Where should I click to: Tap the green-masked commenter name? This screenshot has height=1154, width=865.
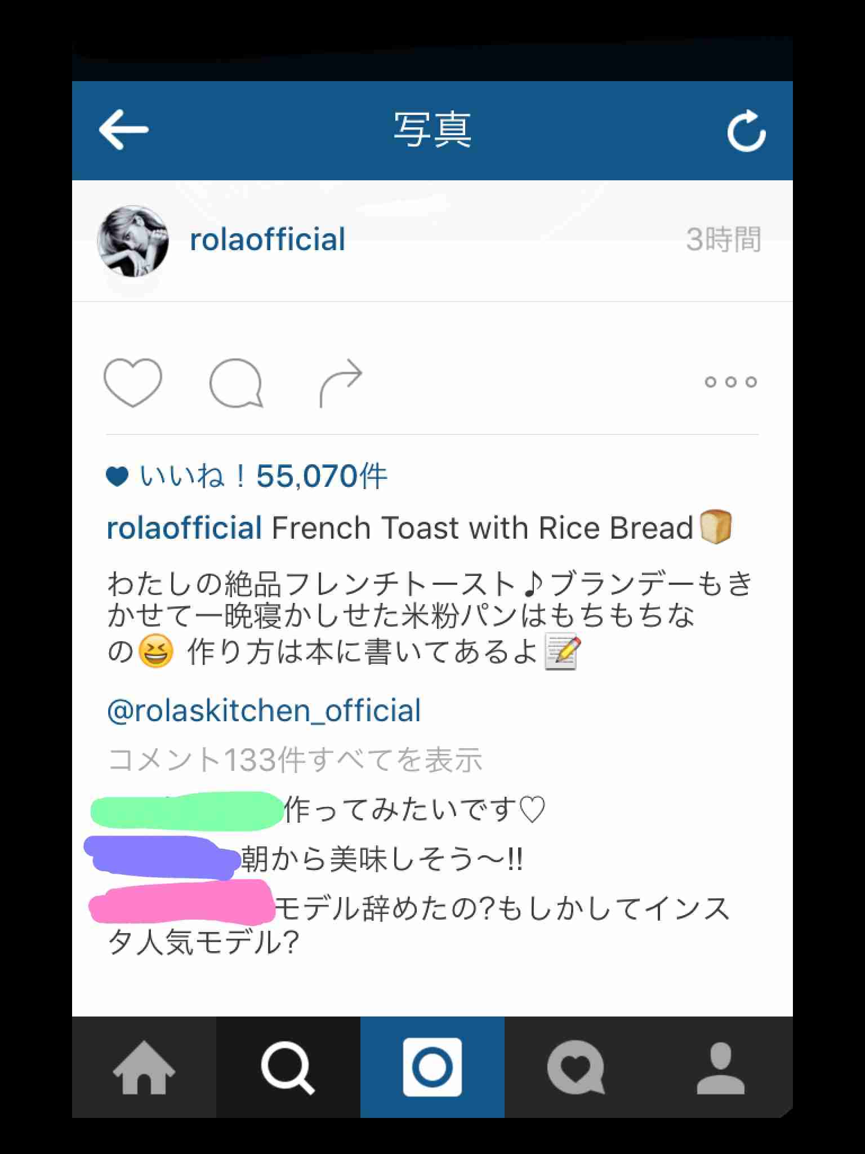click(x=187, y=811)
